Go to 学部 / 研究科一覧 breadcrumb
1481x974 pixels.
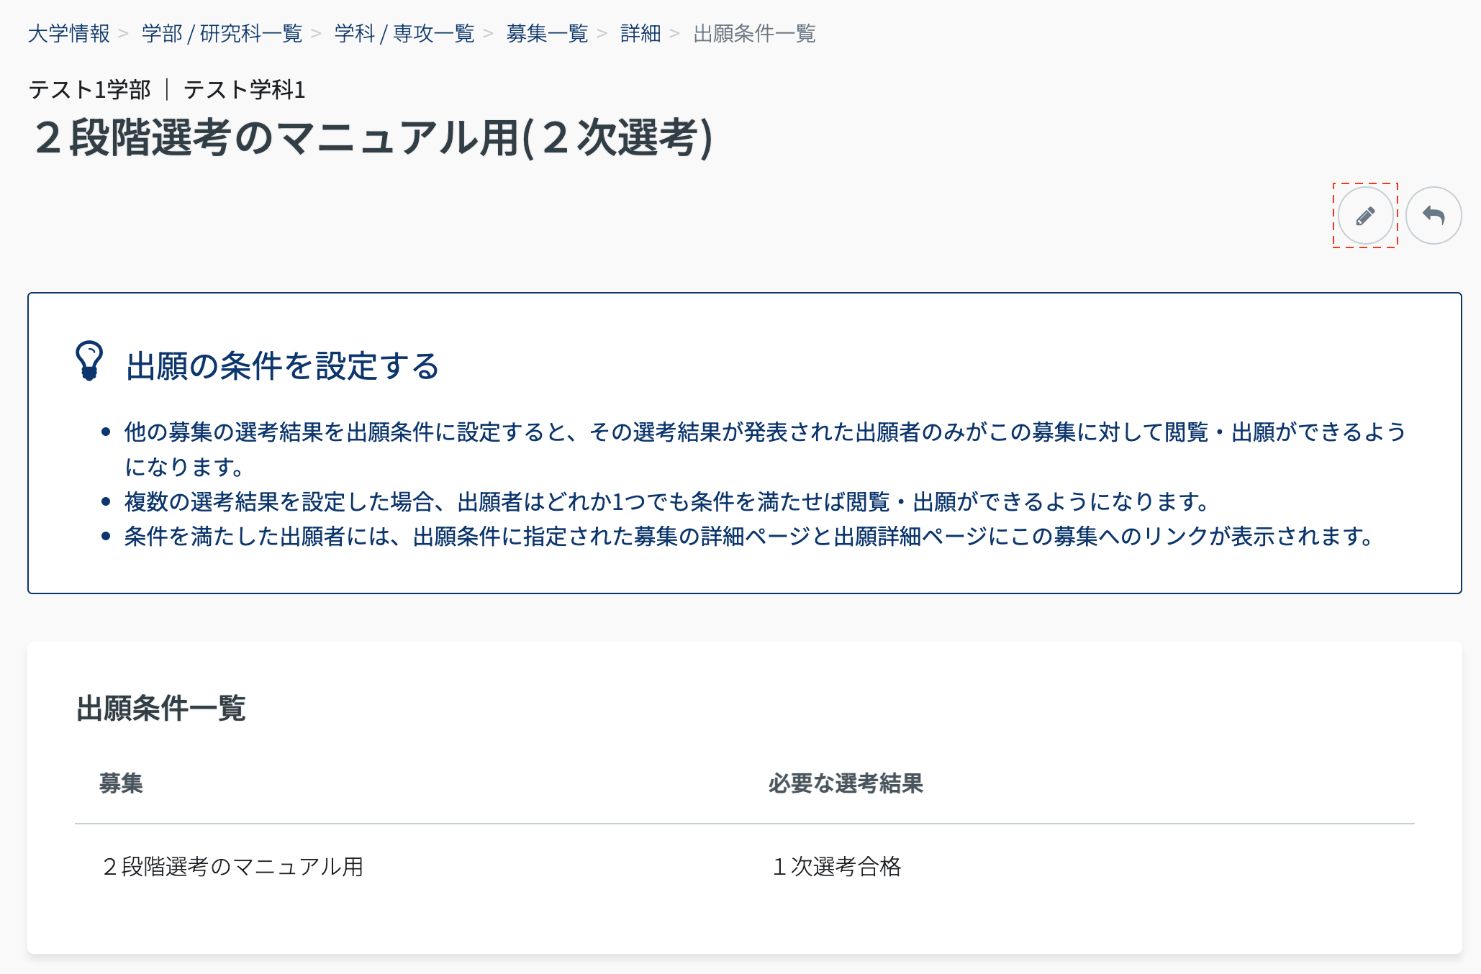(222, 34)
